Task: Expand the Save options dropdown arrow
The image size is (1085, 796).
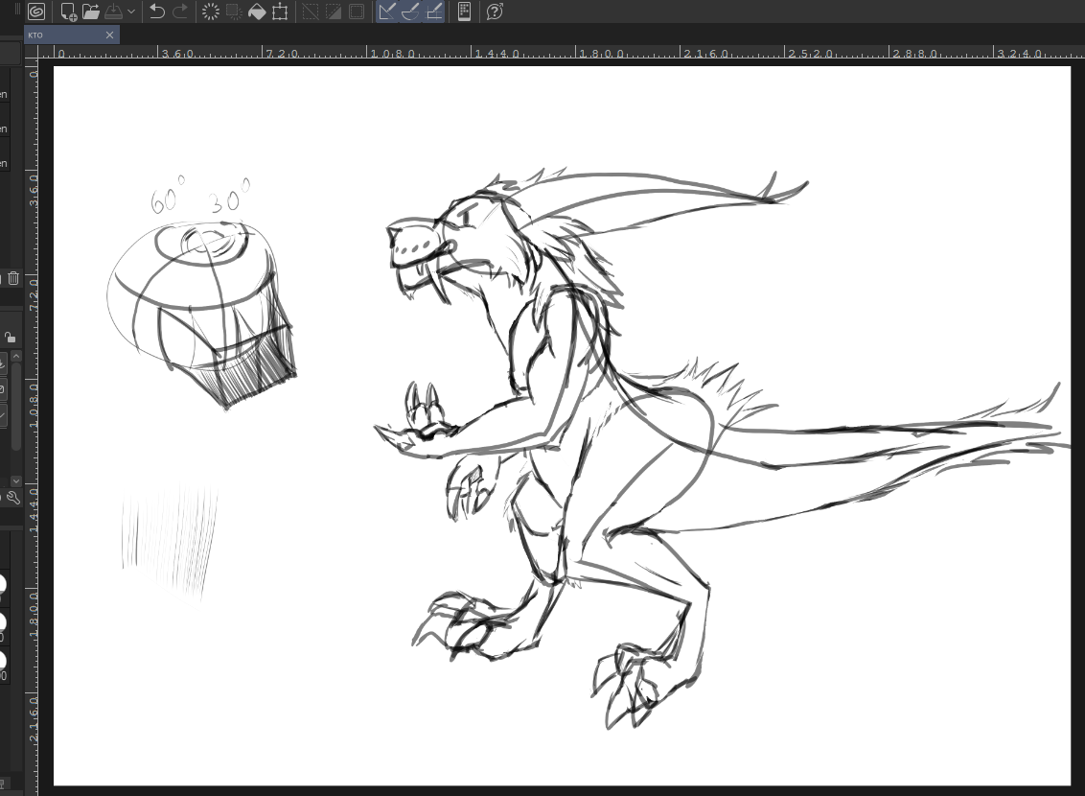Action: [x=131, y=12]
